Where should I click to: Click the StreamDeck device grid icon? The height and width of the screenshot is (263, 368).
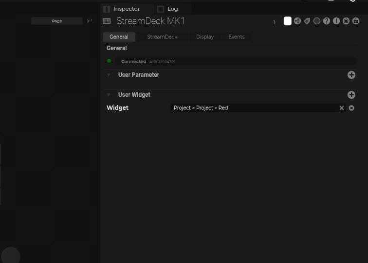point(107,21)
